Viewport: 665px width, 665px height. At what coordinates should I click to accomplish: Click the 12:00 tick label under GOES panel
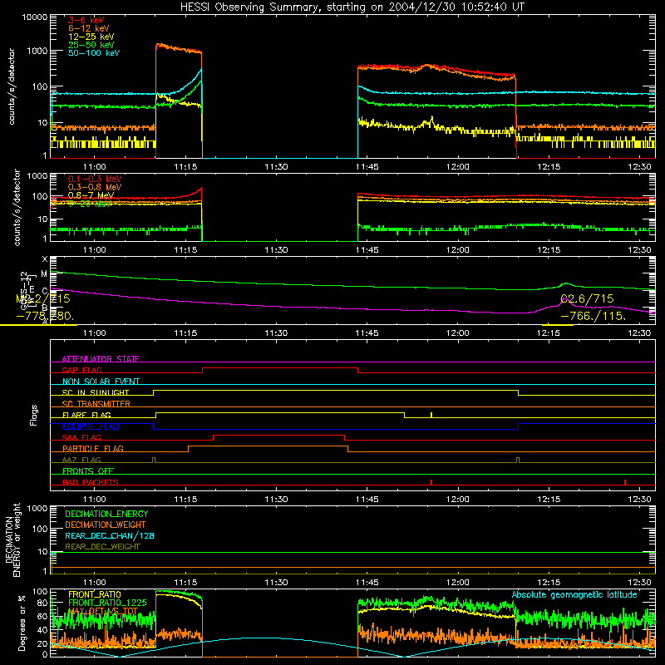tap(458, 333)
